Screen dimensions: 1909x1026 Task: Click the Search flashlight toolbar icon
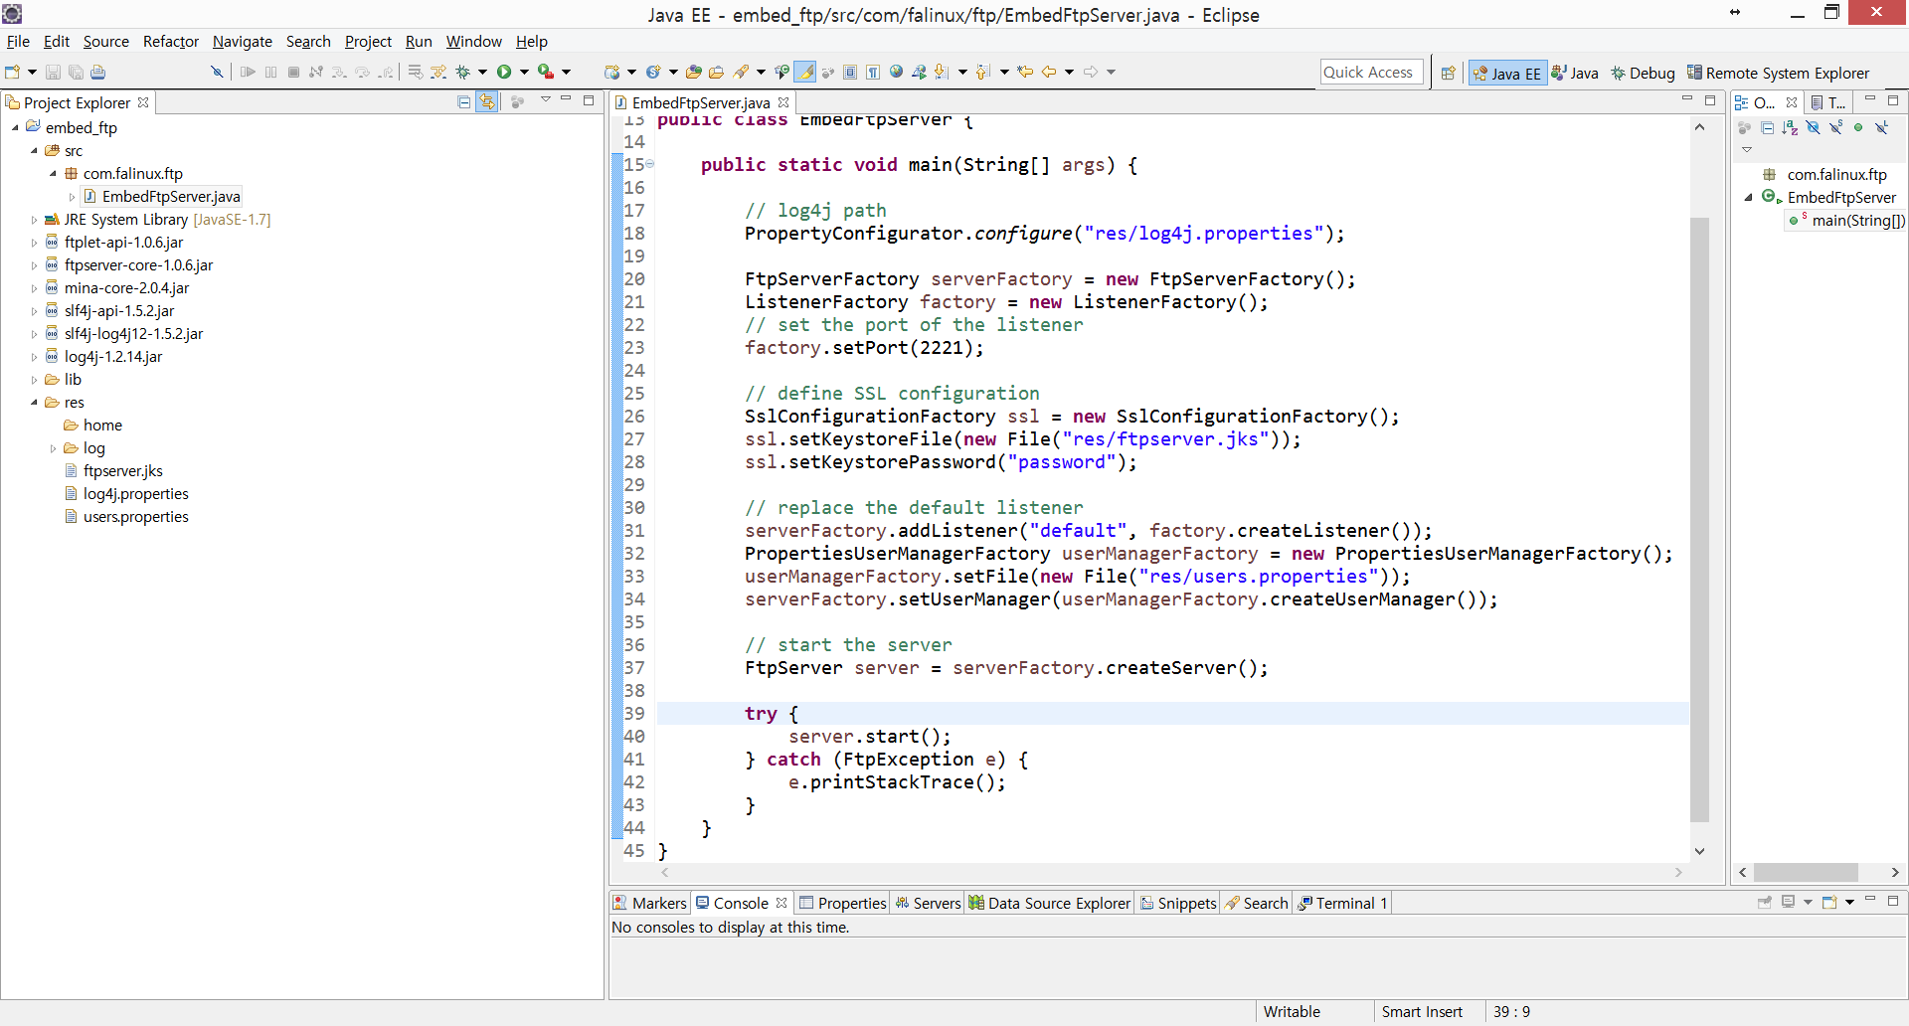tap(742, 72)
